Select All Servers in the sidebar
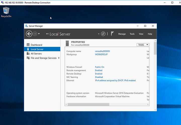The height and width of the screenshot is (125, 181). point(42,53)
